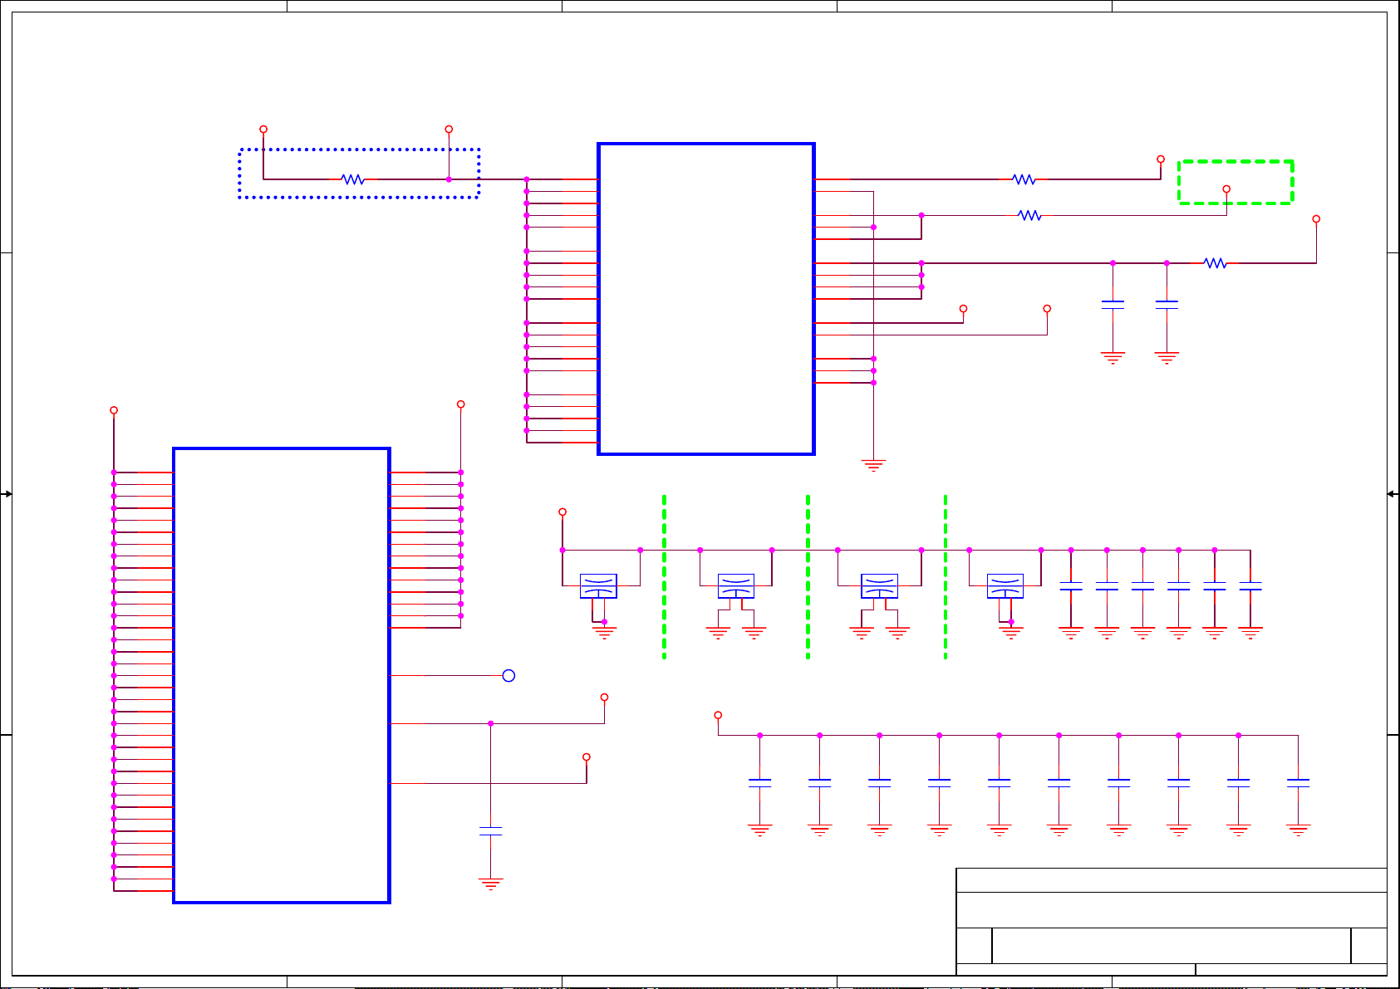Select the large lower-left IC symbol
The image size is (1400, 989).
click(x=282, y=675)
